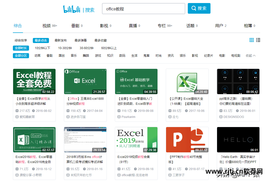This screenshot has height=183, width=265.
Task: Filter duration to 10-30分钟
Action: pyautogui.click(x=65, y=48)
